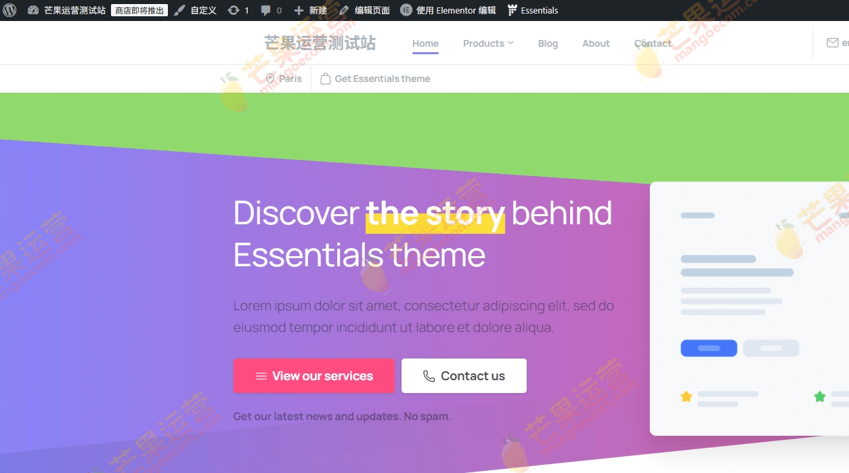The height and width of the screenshot is (473, 849).
Task: Navigate to the Contact page
Action: 653,43
